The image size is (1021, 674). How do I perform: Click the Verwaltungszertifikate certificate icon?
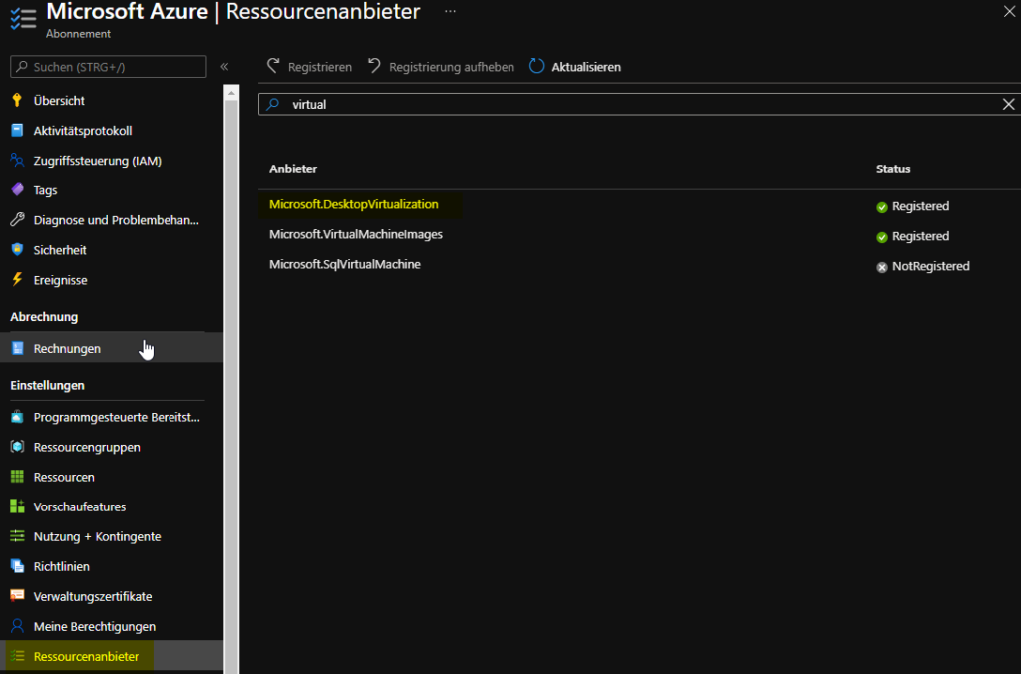point(17,596)
